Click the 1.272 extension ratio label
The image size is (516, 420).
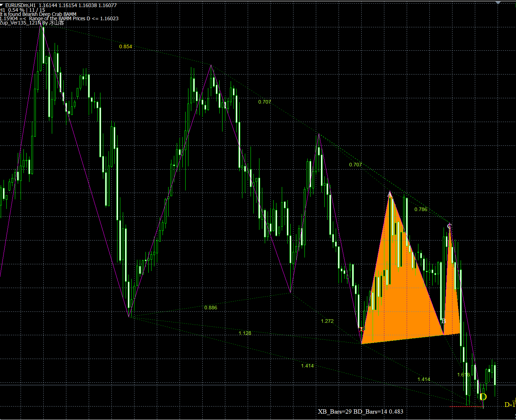coord(327,321)
